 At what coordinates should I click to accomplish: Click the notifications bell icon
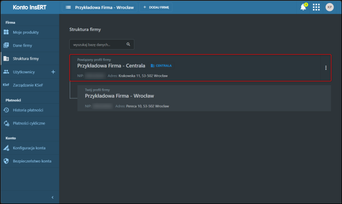click(x=303, y=8)
